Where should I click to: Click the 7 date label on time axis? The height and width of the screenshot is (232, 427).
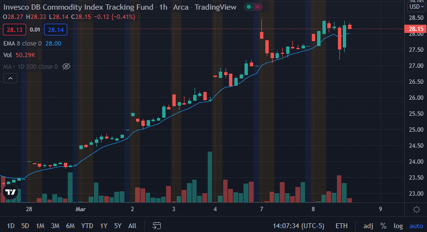(x=262, y=209)
